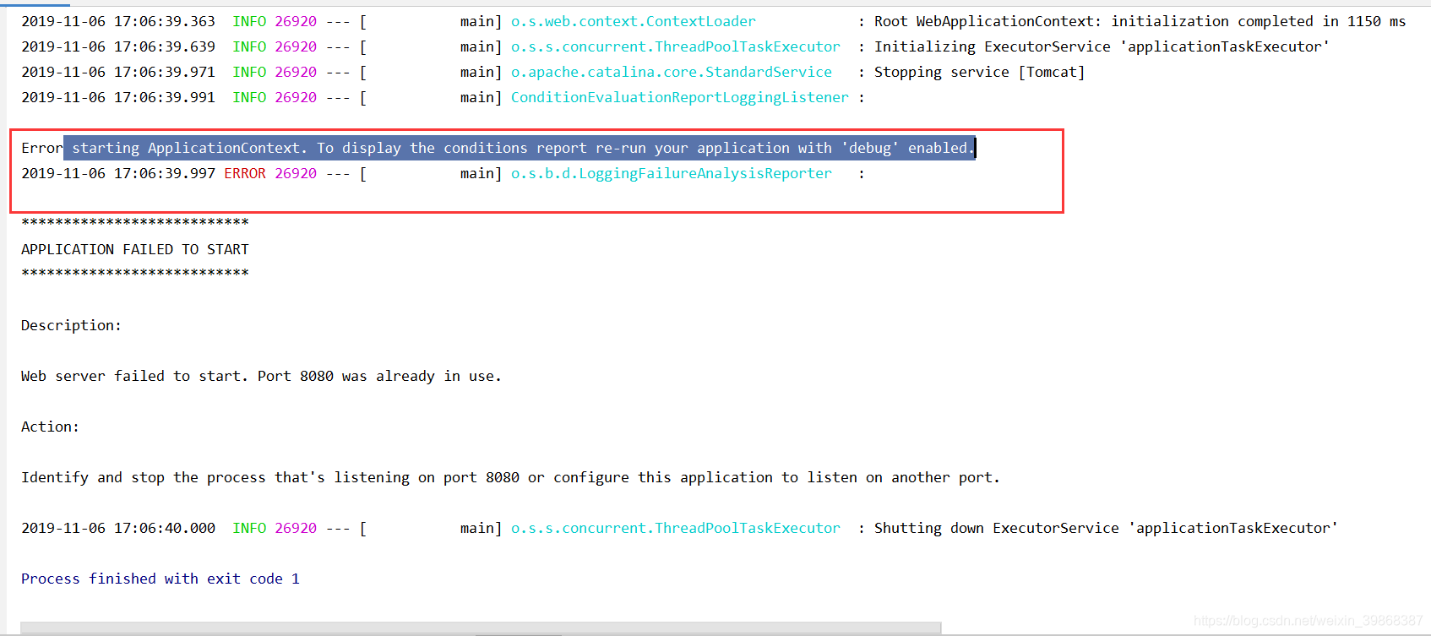
Task: Click 'Process finished with exit code 1' text
Action: (161, 579)
